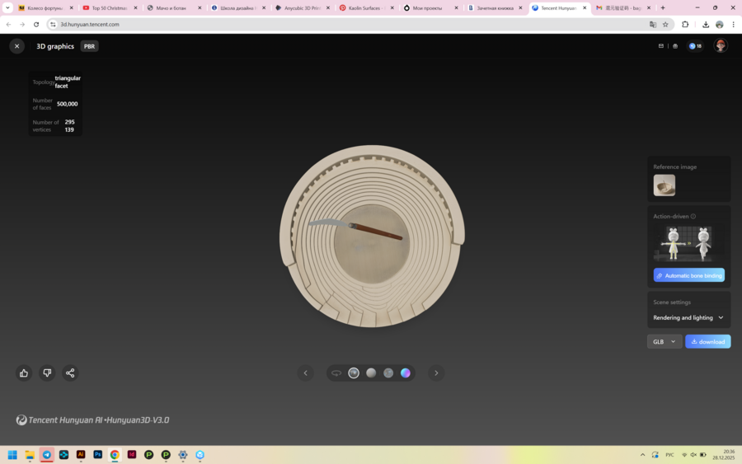Screen dimensions: 742x464
Task: Share the 3D model
Action: (70, 373)
